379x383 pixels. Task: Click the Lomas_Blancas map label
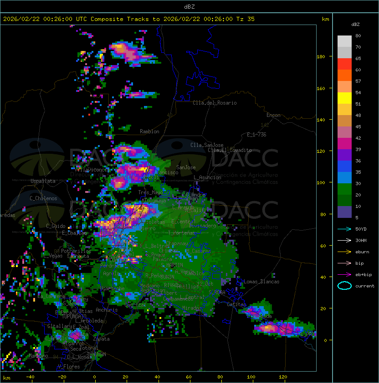pyautogui.click(x=261, y=282)
